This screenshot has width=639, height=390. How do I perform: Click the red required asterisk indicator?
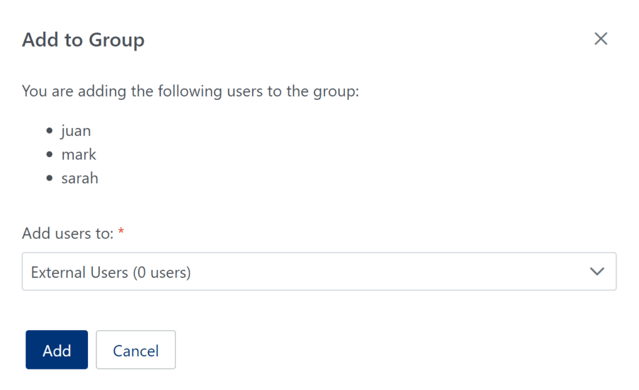click(120, 232)
